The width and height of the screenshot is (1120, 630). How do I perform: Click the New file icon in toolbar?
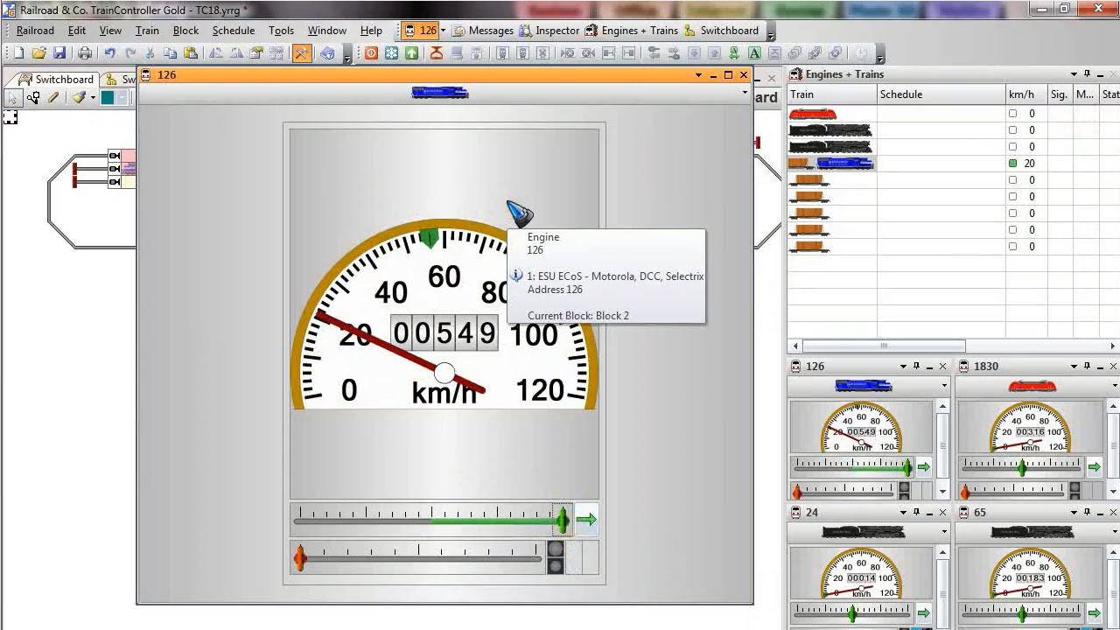(x=18, y=53)
